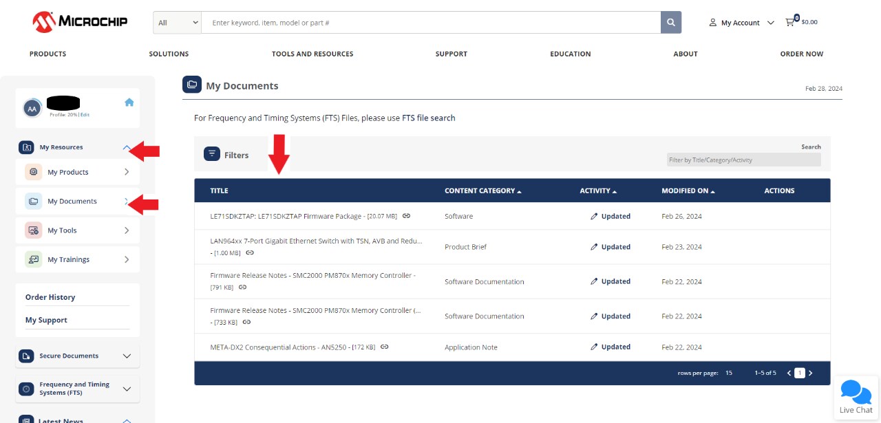Click the home icon on the profile card

point(129,101)
